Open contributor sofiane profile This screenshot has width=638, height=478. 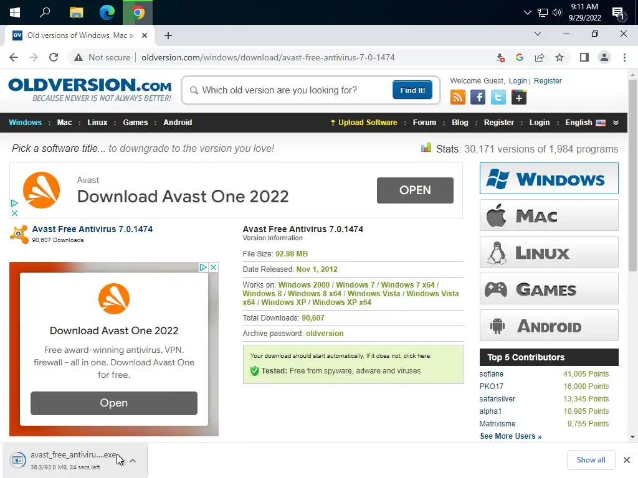(491, 374)
